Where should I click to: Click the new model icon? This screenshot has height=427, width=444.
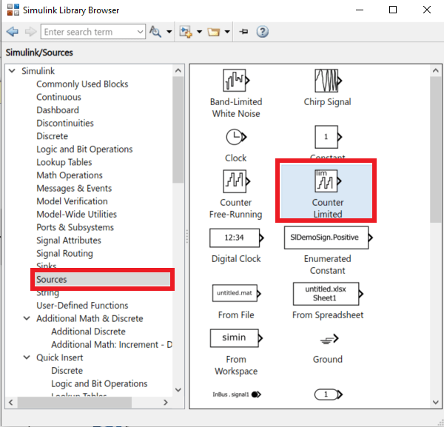tap(186, 32)
